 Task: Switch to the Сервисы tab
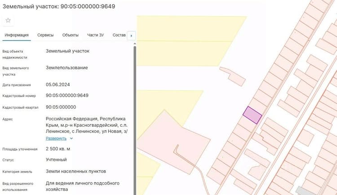click(45, 35)
